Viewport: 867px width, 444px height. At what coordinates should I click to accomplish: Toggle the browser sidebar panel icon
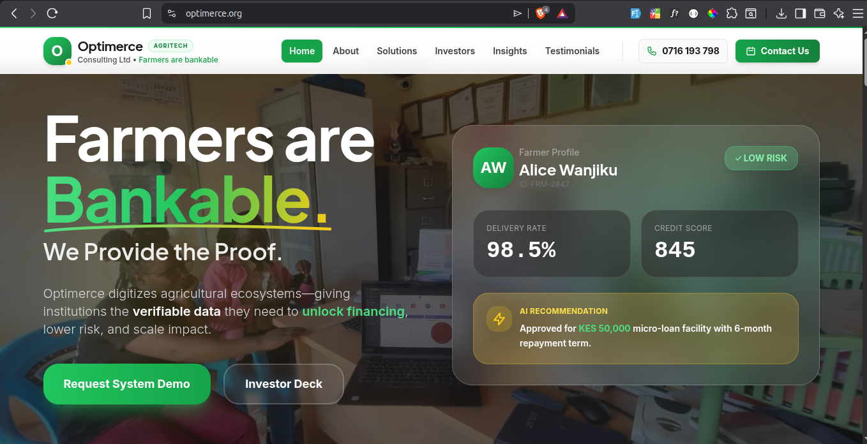pyautogui.click(x=800, y=13)
